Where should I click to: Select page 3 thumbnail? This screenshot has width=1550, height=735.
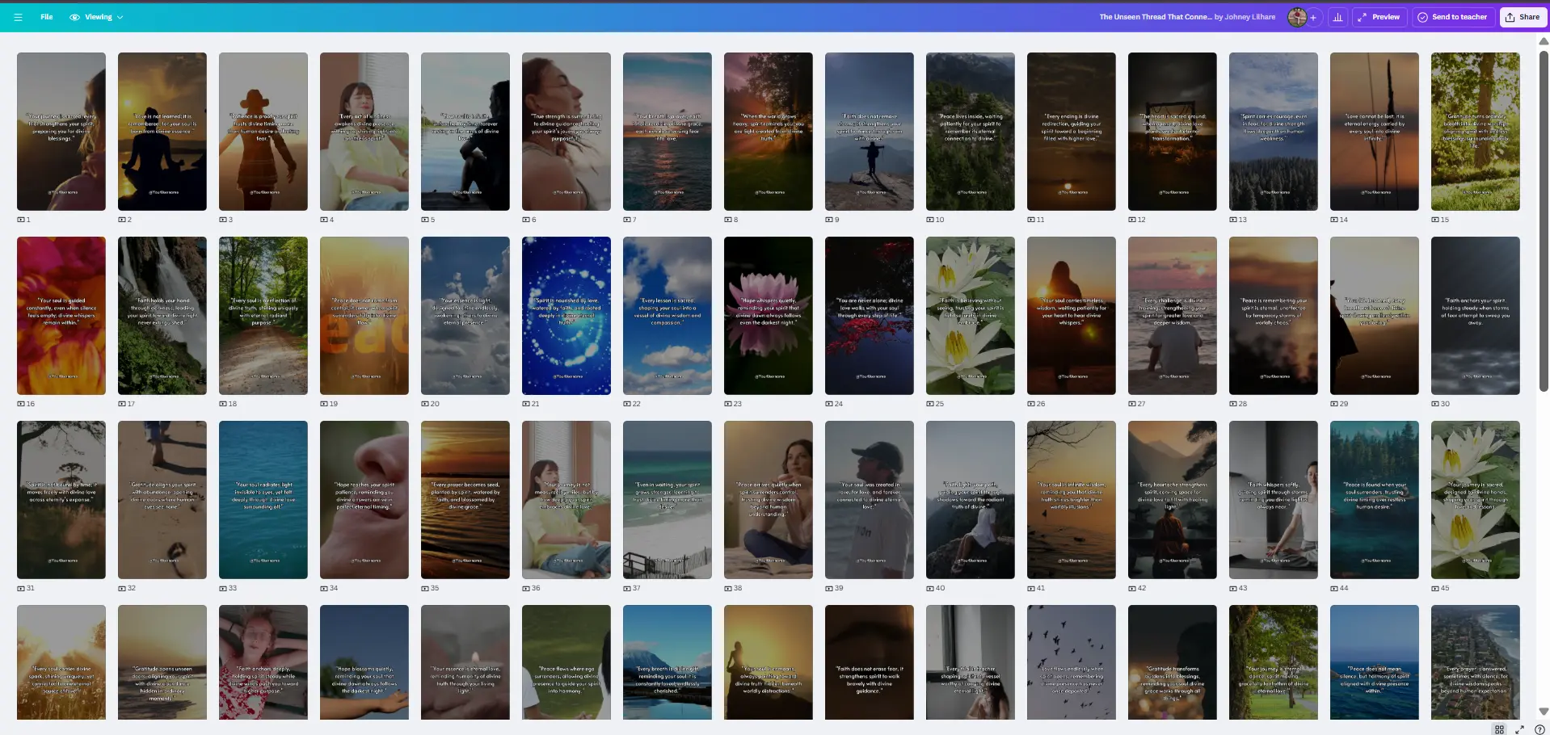[263, 132]
